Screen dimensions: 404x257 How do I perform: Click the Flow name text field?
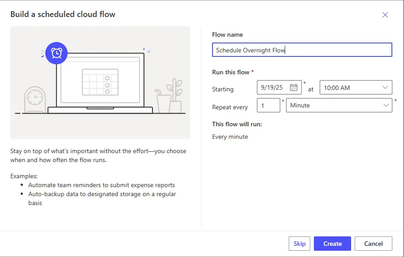point(302,50)
